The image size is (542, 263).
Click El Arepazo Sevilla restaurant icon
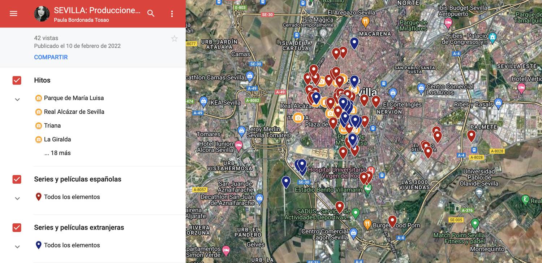(366, 22)
